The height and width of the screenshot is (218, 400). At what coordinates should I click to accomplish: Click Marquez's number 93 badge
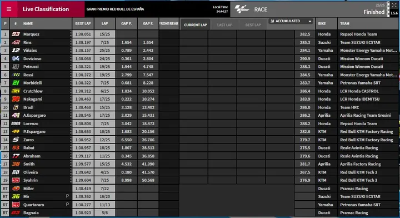(x=16, y=34)
